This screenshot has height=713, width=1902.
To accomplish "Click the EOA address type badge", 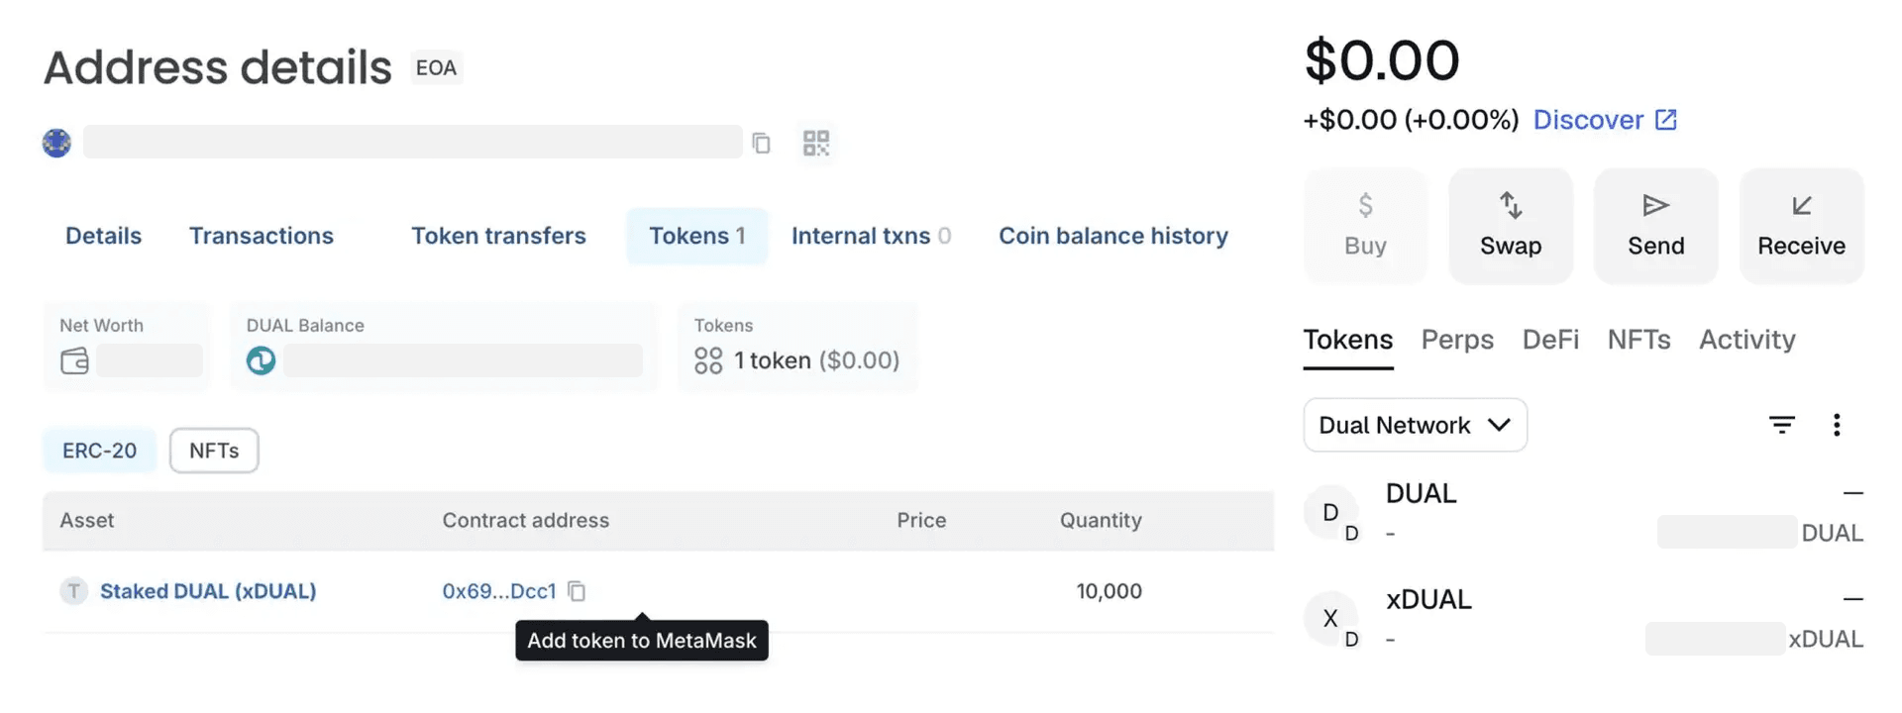I will 436,67.
